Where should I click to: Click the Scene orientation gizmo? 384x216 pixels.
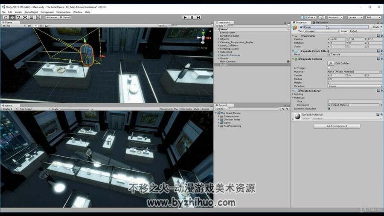point(203,38)
